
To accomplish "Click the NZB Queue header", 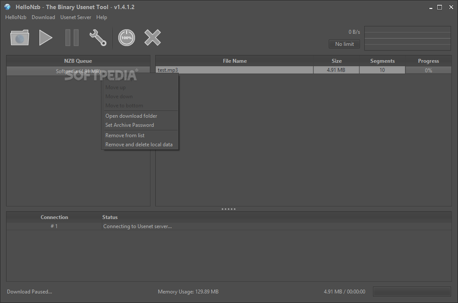I will coord(78,61).
